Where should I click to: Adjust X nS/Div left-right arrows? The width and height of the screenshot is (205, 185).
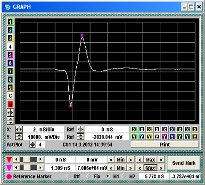[19, 130]
